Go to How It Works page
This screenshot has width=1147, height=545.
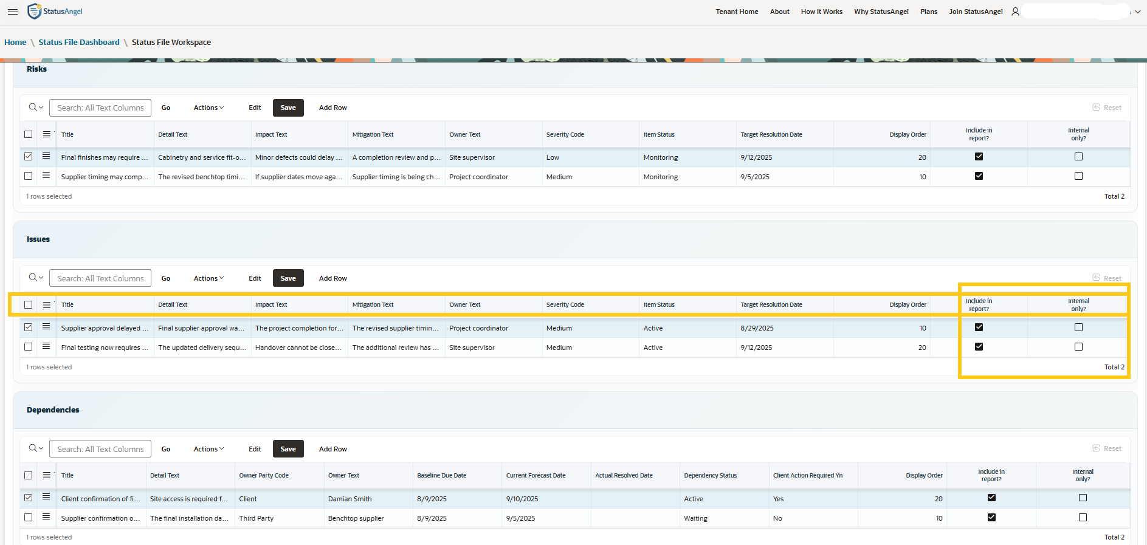pyautogui.click(x=821, y=12)
